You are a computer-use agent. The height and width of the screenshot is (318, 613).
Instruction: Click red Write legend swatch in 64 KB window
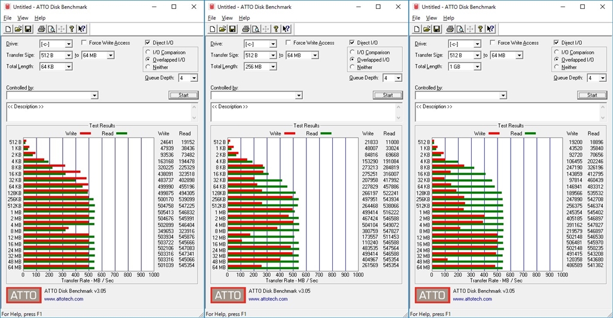[85, 134]
